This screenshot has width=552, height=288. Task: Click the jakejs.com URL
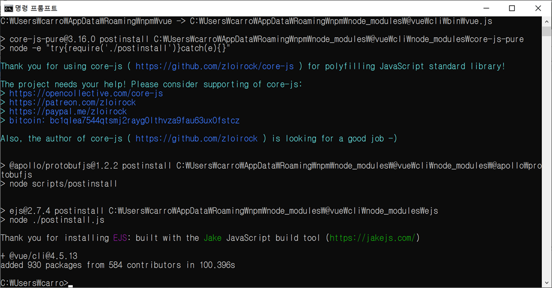point(373,238)
